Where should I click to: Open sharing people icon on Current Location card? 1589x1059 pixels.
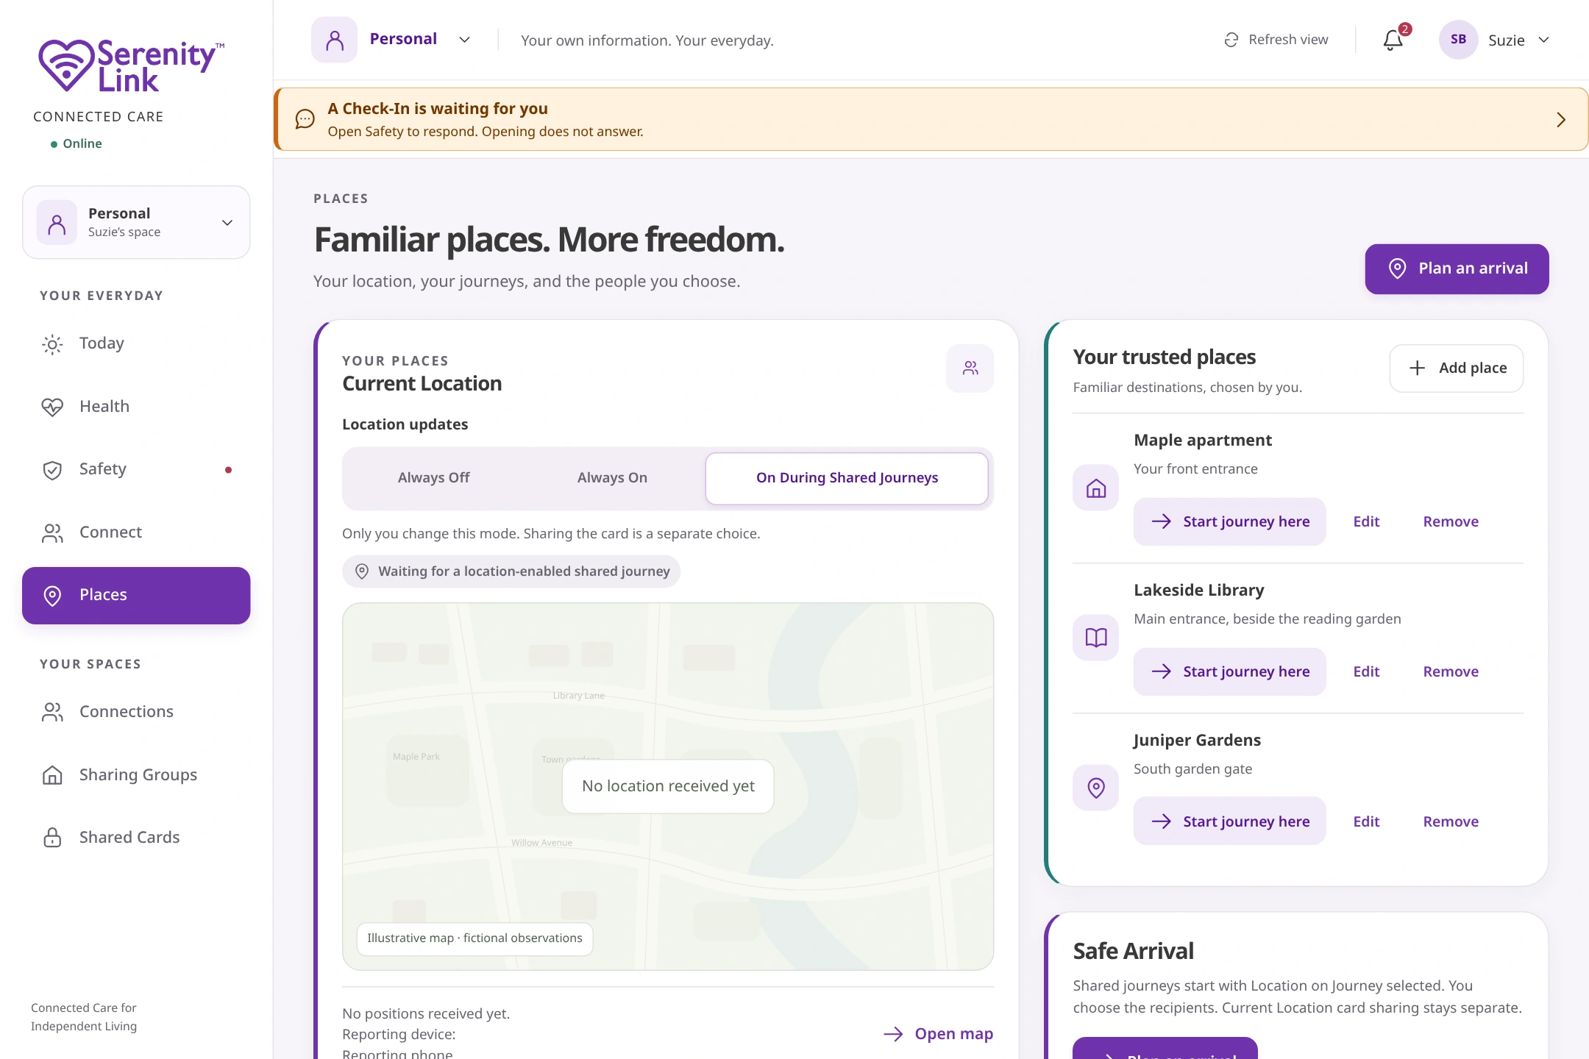[970, 368]
